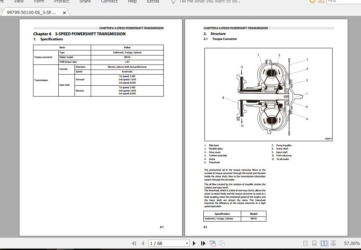The height and width of the screenshot is (250, 361).
Task: Click the previous view icon
Action: [x=212, y=243]
